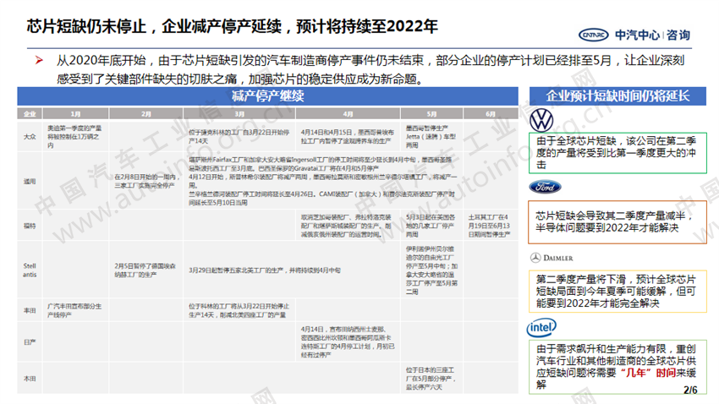Click 丰田 March cell 位于科林的工厂将从3月22日
This screenshot has width=719, height=404.
(239, 310)
